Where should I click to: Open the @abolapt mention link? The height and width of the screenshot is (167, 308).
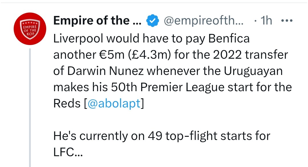[x=114, y=103]
